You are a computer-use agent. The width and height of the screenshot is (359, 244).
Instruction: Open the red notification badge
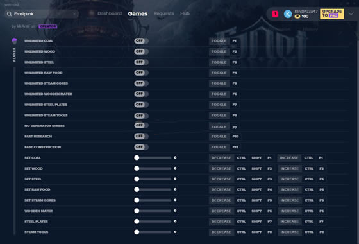275,14
